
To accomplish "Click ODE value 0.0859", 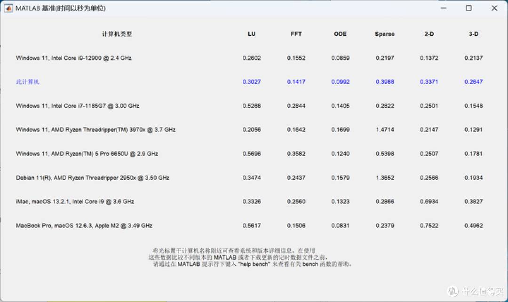I will (x=340, y=58).
